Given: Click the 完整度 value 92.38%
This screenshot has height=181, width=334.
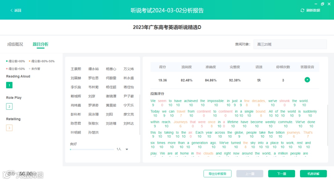Looking at the screenshot, I should (235, 80).
